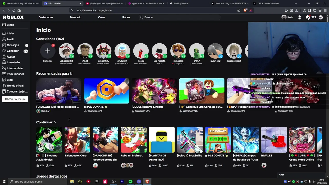Open browser extensions puzzle icon
This screenshot has width=329, height=185.
[286, 10]
